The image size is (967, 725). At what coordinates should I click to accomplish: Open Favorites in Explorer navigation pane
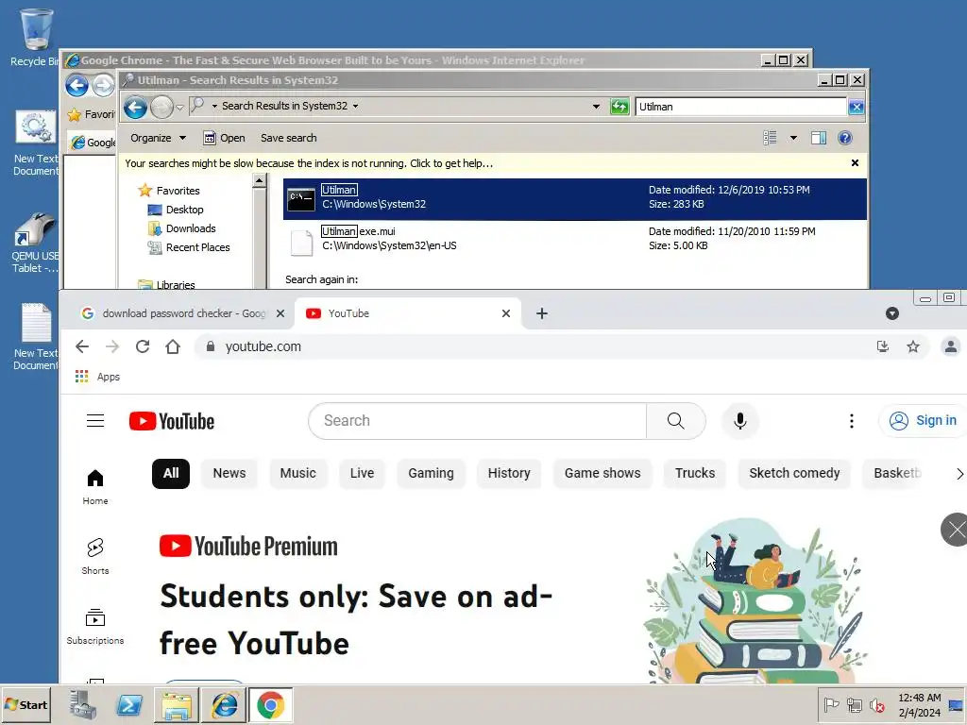click(169, 191)
